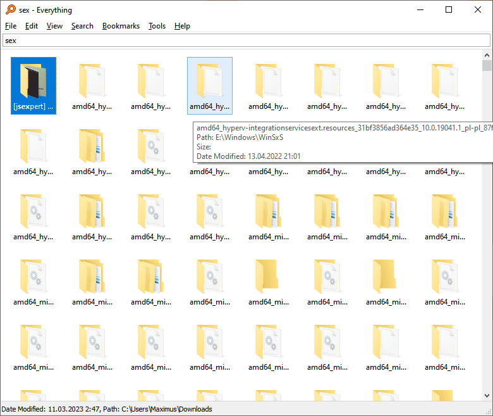Close the Everything window
Viewport: 493px width, 416px height.
click(x=478, y=9)
